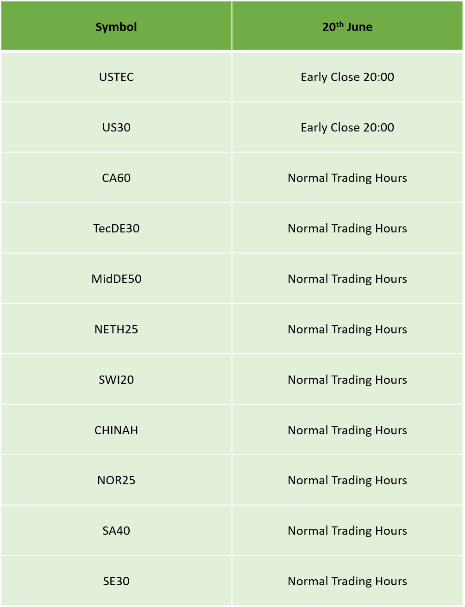
Task: Select the US30 symbol cell
Action: pos(116,127)
